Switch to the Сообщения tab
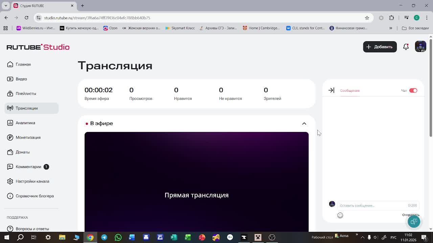 tap(350, 90)
